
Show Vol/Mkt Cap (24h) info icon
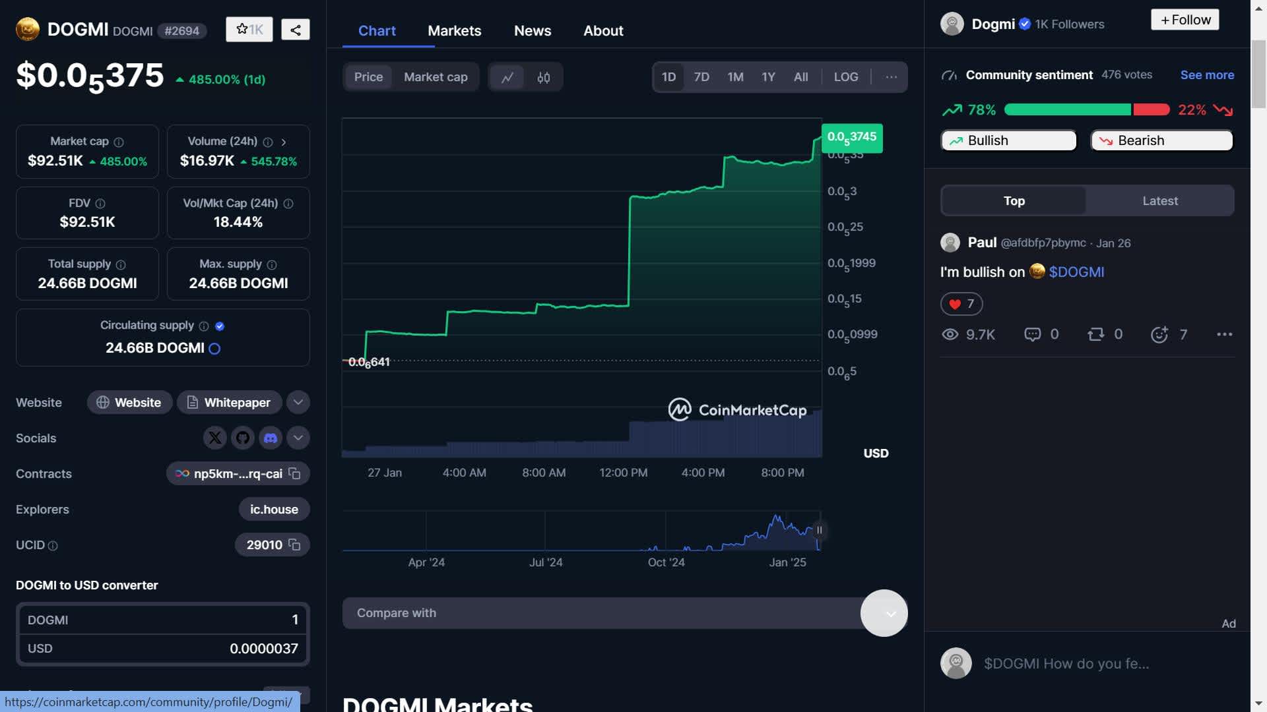[x=288, y=204]
